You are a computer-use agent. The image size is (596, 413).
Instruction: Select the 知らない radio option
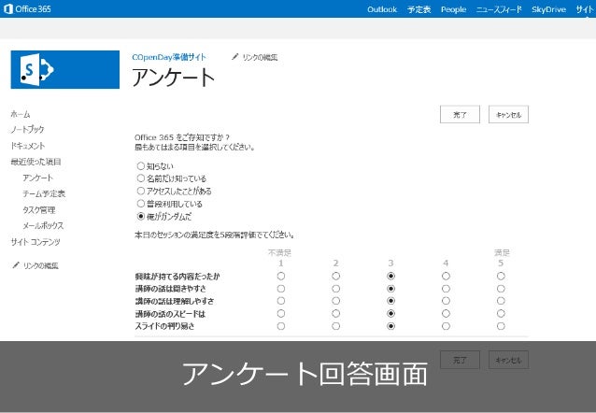pyautogui.click(x=141, y=165)
